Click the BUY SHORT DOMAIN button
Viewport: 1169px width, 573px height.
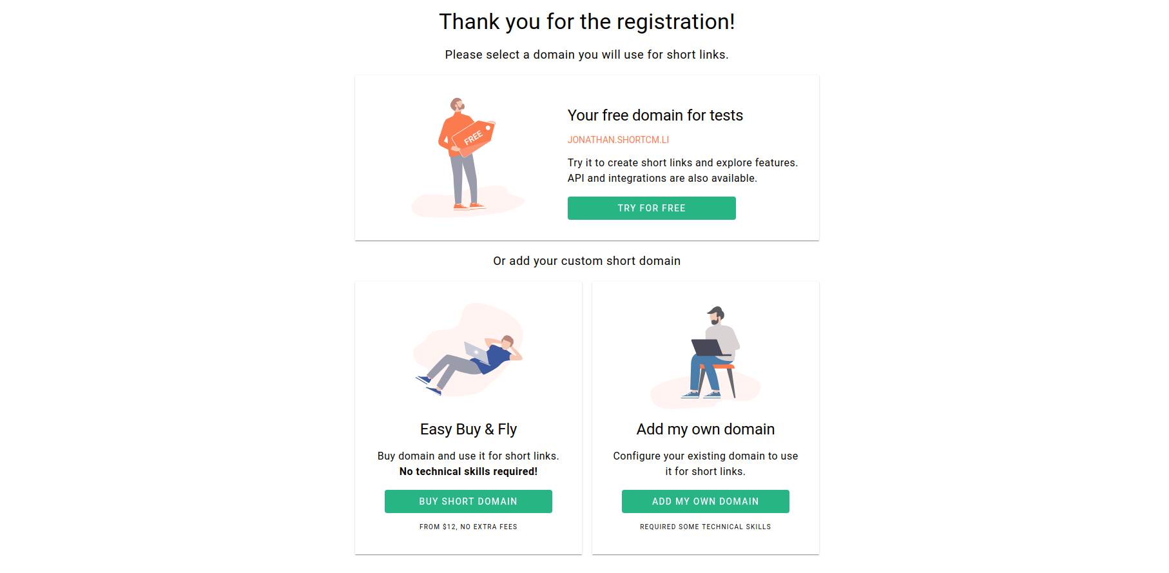[x=468, y=501]
